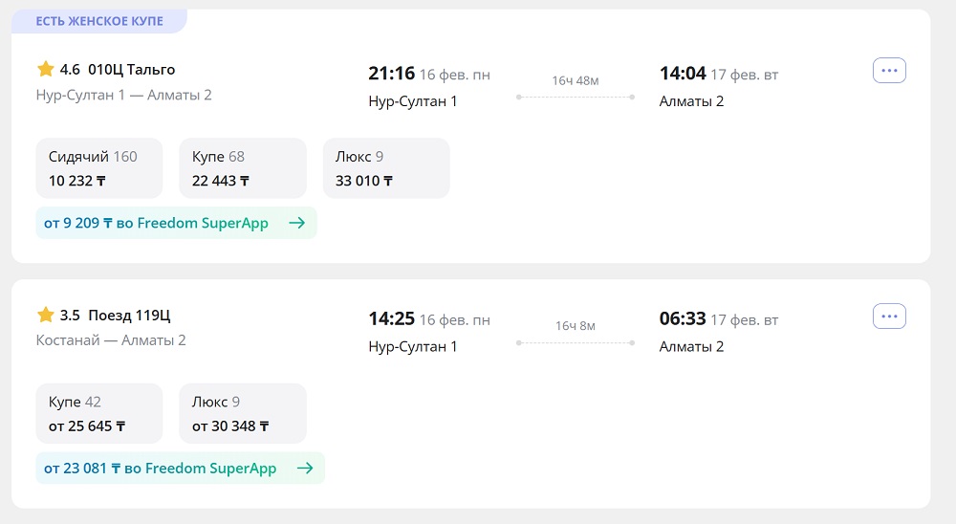Click the Костанай — Алматы 2 route text
This screenshot has width=956, height=524.
click(x=111, y=340)
